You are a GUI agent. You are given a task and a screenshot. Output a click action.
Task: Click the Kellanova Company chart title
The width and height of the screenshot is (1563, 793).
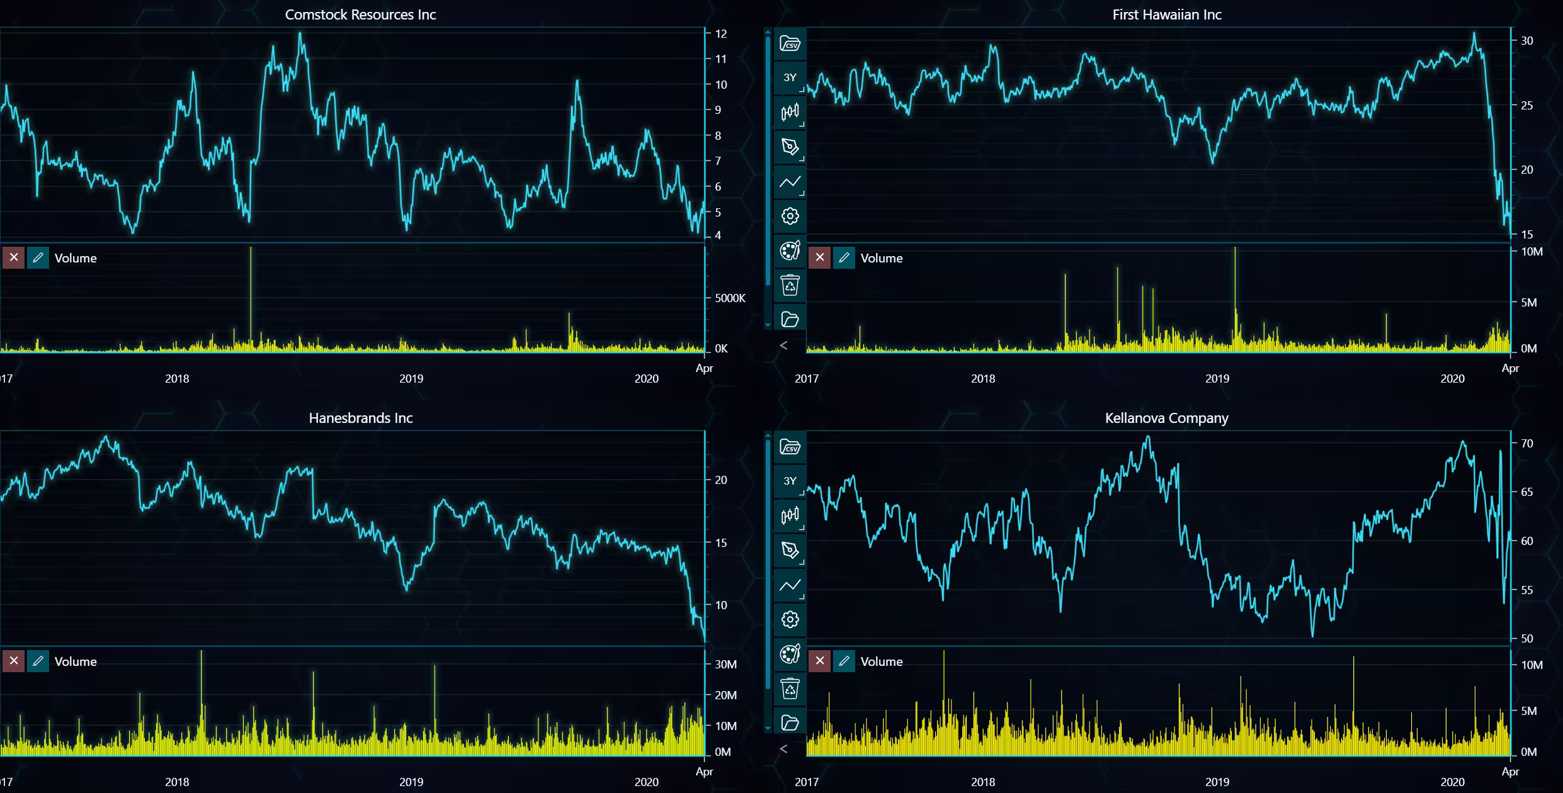coord(1167,418)
